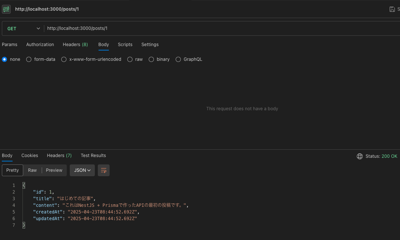
Task: Select the GraphQL body radio button
Action: tap(178, 59)
